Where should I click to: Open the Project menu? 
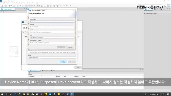18,3
